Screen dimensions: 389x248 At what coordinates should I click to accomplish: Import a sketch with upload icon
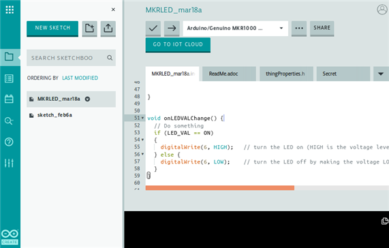click(x=108, y=28)
